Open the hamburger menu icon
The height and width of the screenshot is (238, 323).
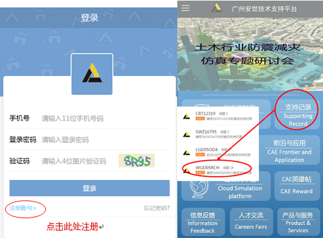pos(185,8)
